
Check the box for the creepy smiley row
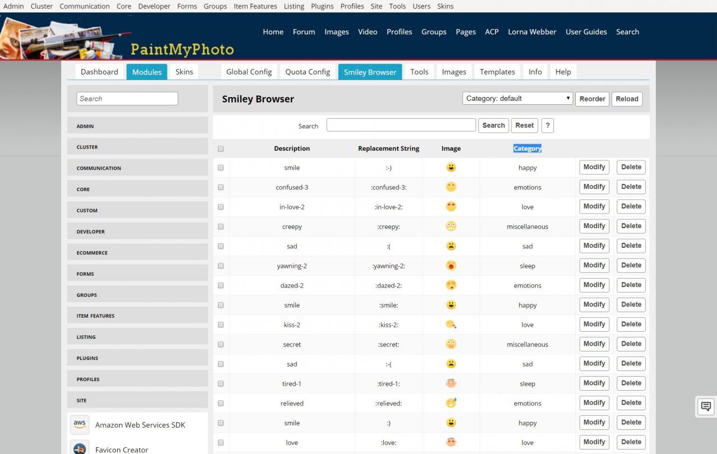(221, 226)
